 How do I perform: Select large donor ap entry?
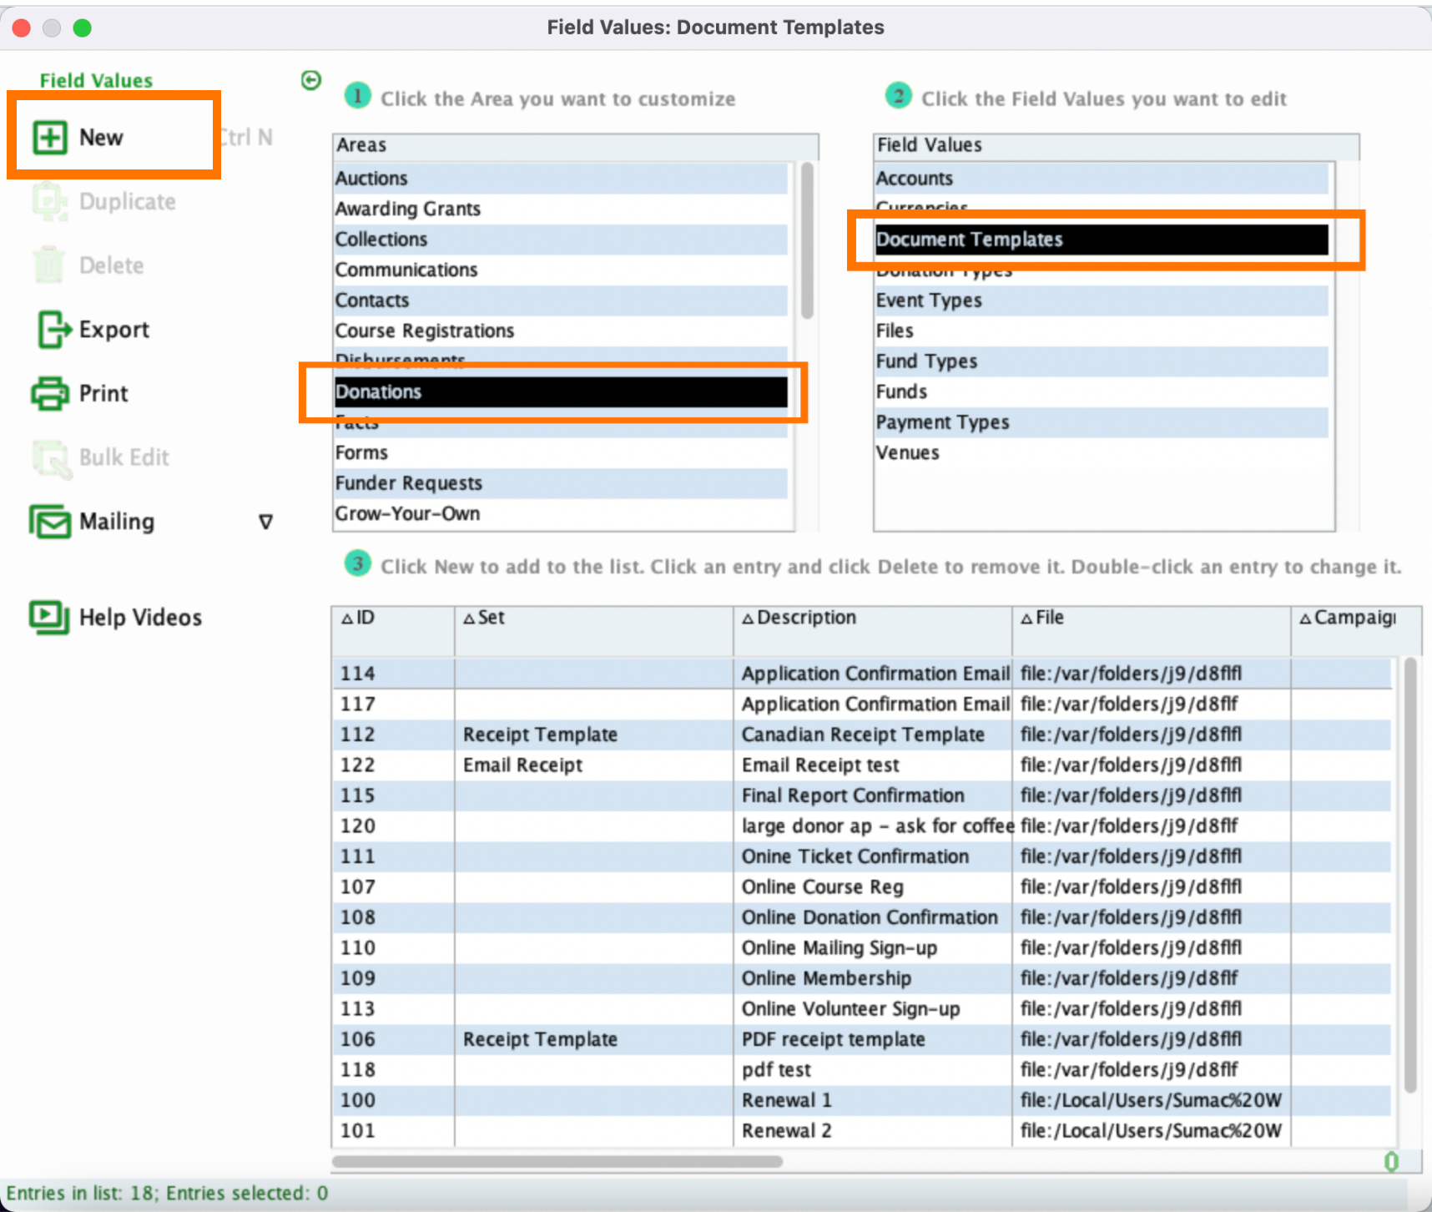click(861, 826)
